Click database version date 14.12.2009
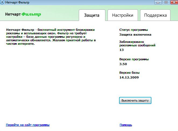 coord(129,77)
